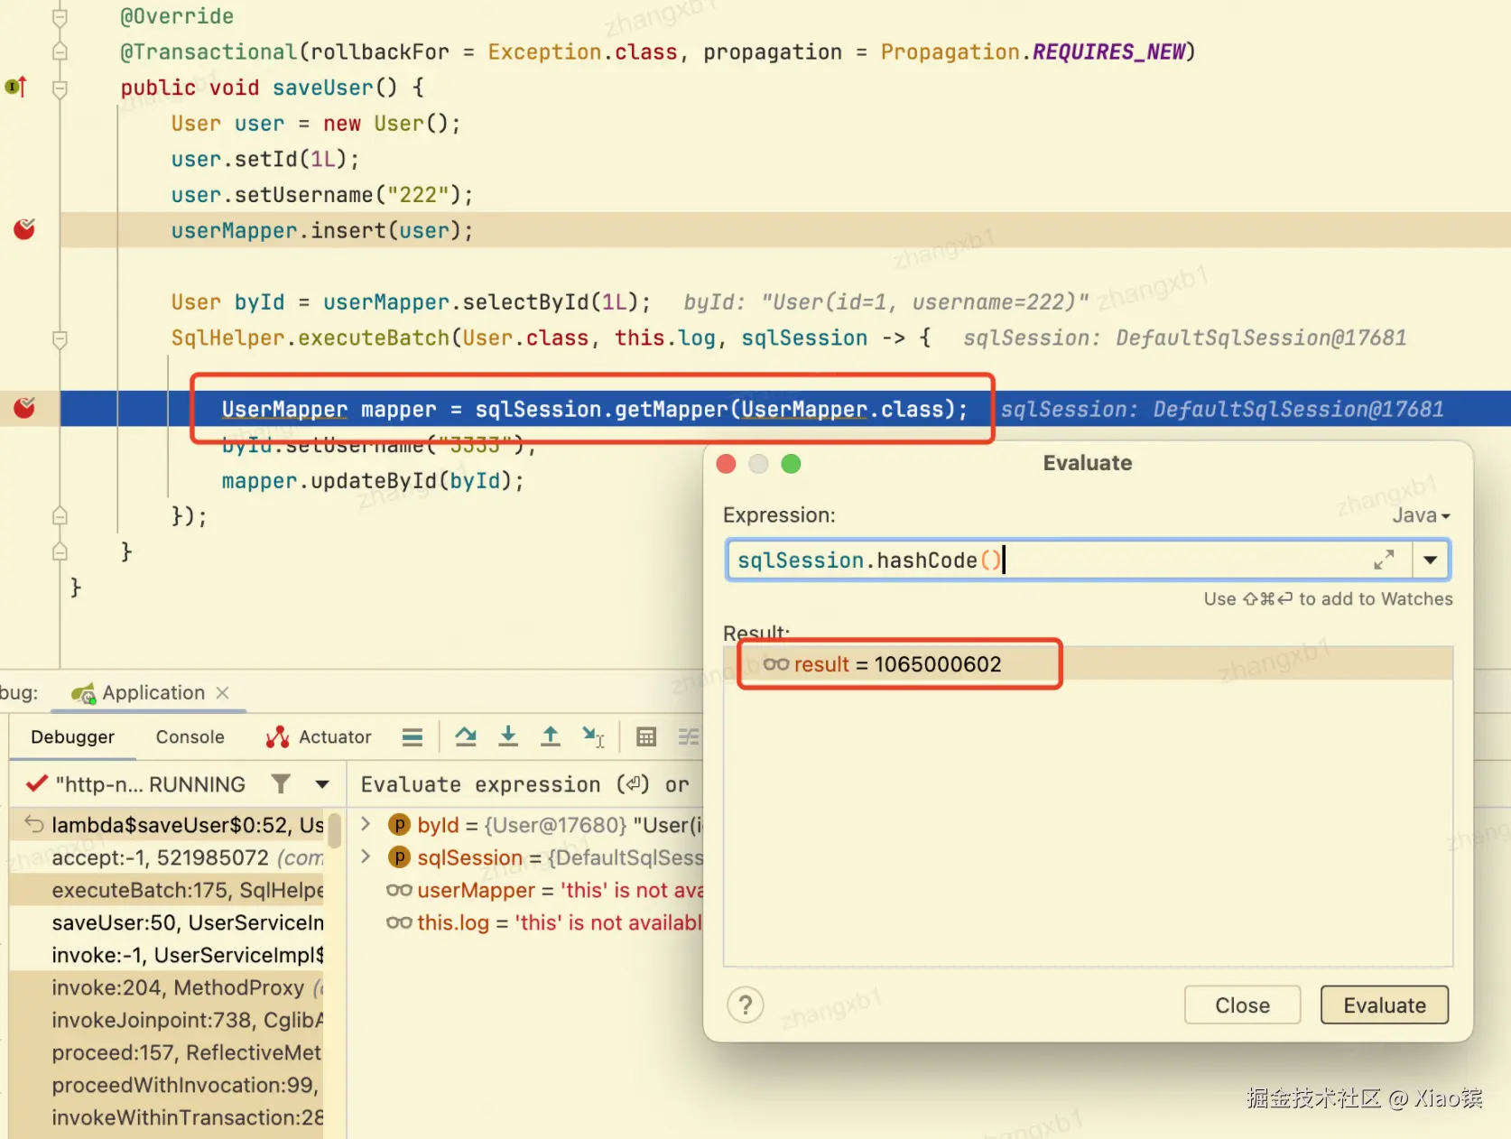Collapse the saveUser method fold marker
This screenshot has height=1139, width=1511.
60,88
